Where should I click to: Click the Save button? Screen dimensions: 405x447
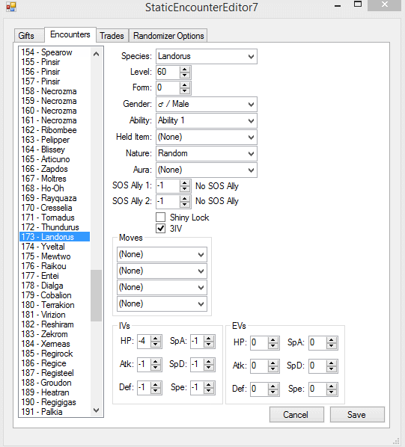(x=357, y=415)
